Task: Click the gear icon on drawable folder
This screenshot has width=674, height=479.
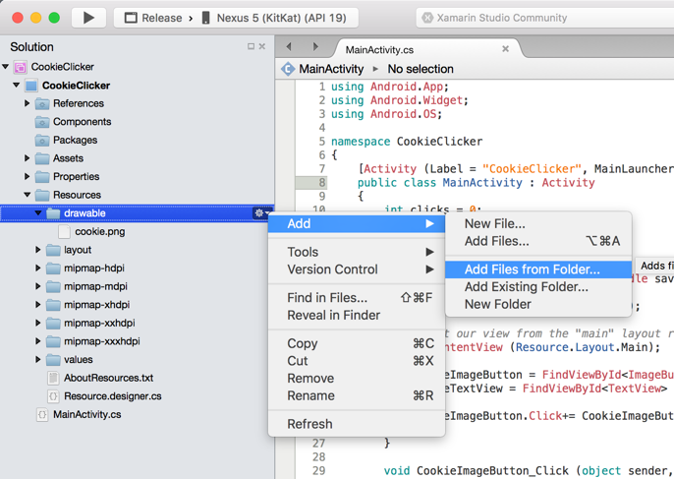Action: click(x=259, y=213)
